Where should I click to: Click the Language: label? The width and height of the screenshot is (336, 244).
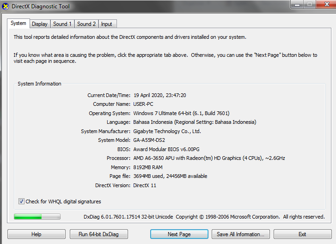118,122
